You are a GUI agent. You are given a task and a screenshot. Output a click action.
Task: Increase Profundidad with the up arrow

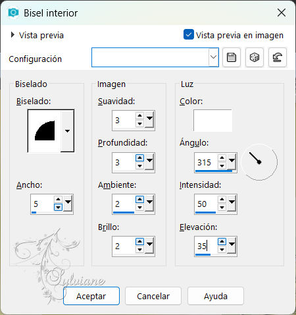click(x=139, y=157)
